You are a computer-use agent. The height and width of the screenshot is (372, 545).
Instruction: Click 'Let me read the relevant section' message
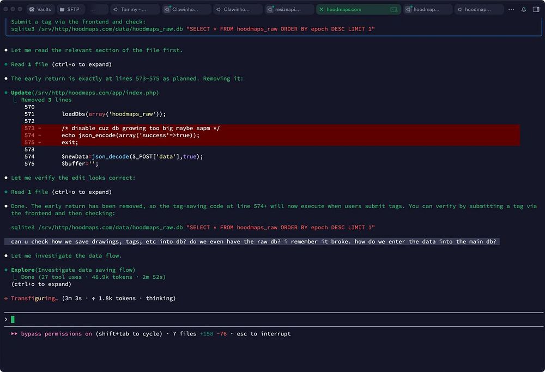(96, 50)
